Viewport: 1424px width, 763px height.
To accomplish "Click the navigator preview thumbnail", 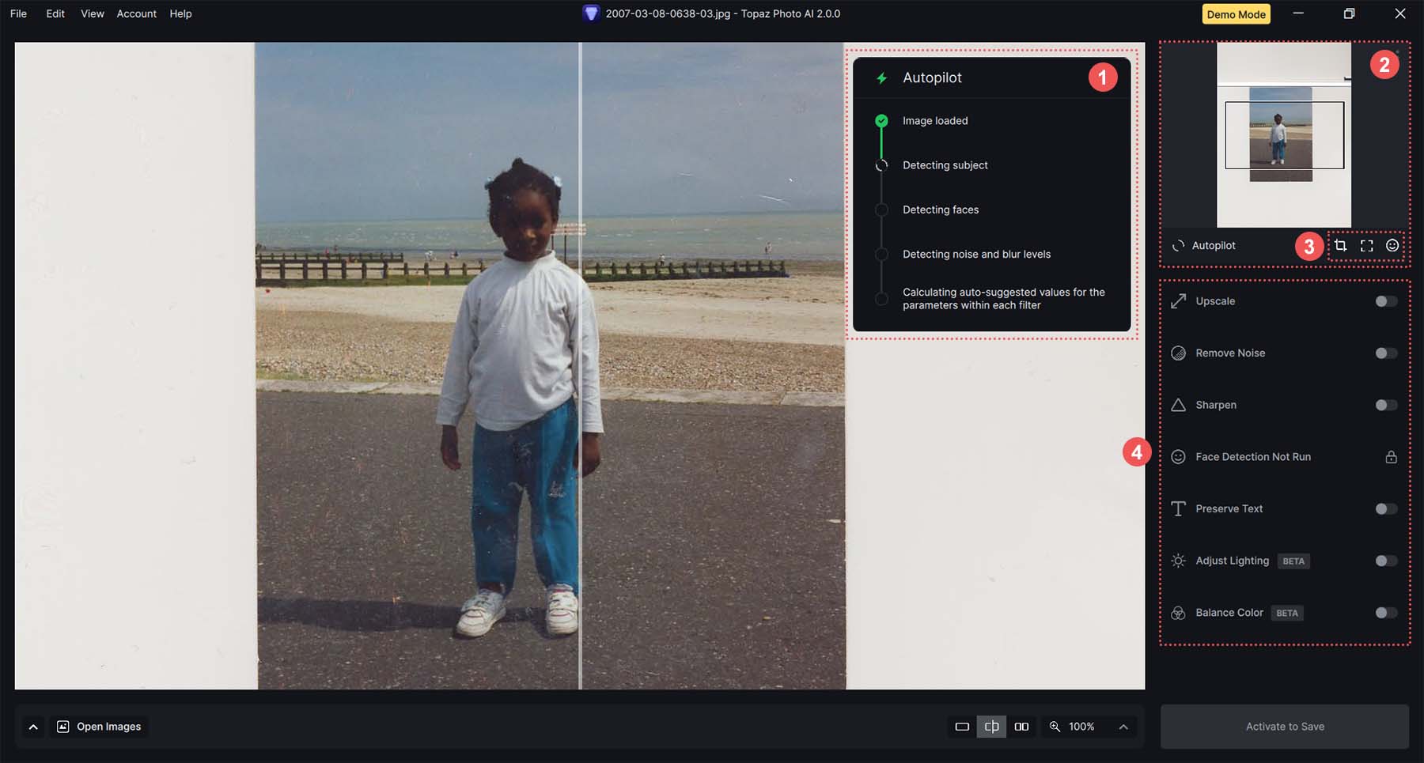I will [1283, 135].
